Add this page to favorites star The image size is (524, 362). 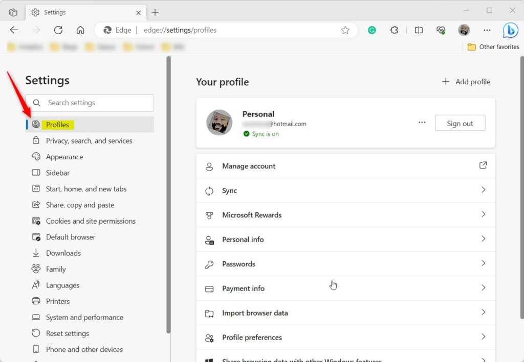coord(345,30)
